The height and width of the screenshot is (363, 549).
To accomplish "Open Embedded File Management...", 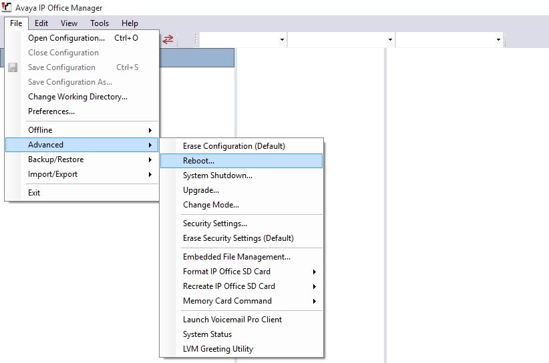I will [241, 257].
